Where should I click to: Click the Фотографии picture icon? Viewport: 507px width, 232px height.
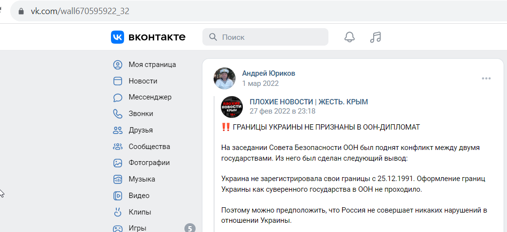coord(118,163)
